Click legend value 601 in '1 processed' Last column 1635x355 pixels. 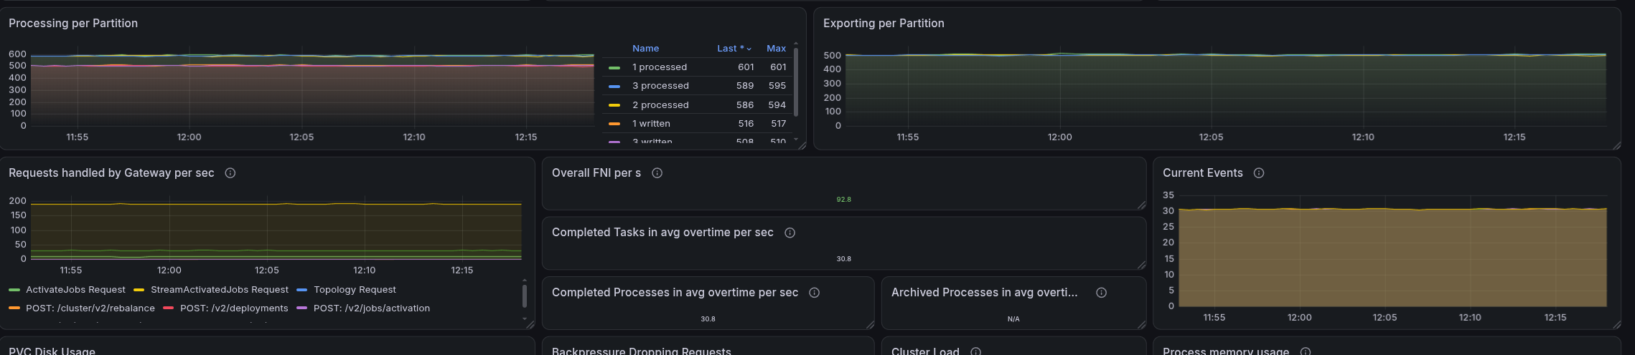click(x=746, y=67)
